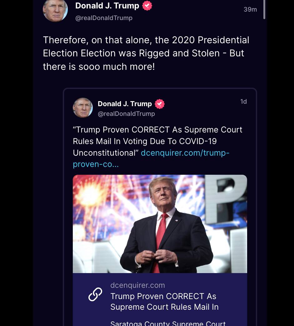The height and width of the screenshot is (326, 294).
Task: Click the dcenquirer.com domain label in the card
Action: click(x=137, y=285)
